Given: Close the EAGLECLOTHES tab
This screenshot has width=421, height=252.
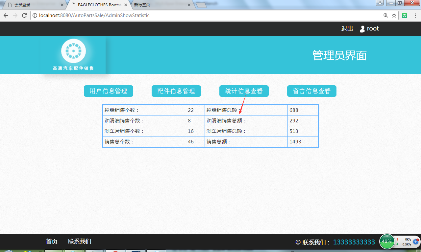Looking at the screenshot, I should point(126,5).
